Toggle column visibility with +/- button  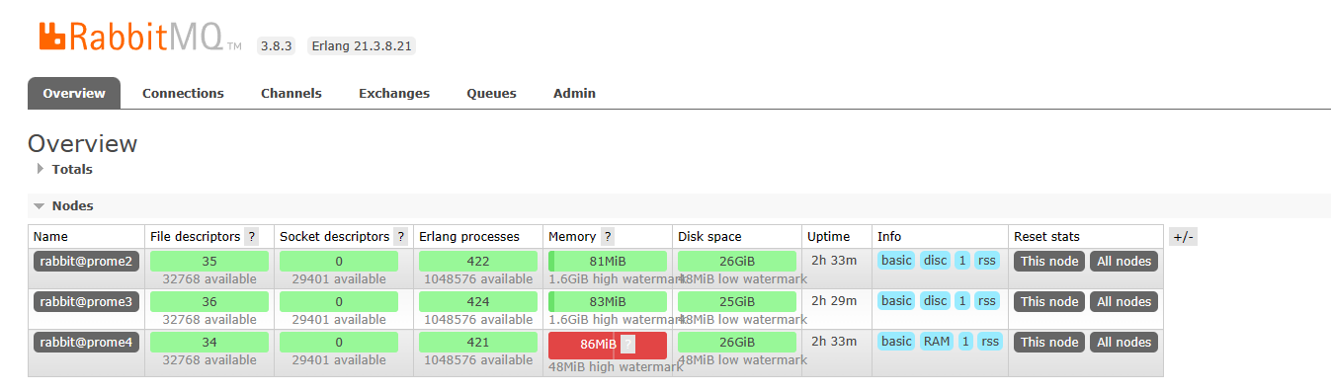[x=1183, y=237]
